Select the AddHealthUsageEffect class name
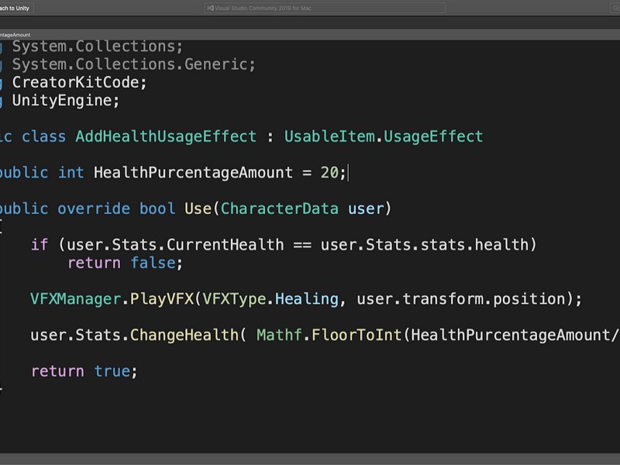Viewport: 620px width, 465px height. click(x=165, y=136)
